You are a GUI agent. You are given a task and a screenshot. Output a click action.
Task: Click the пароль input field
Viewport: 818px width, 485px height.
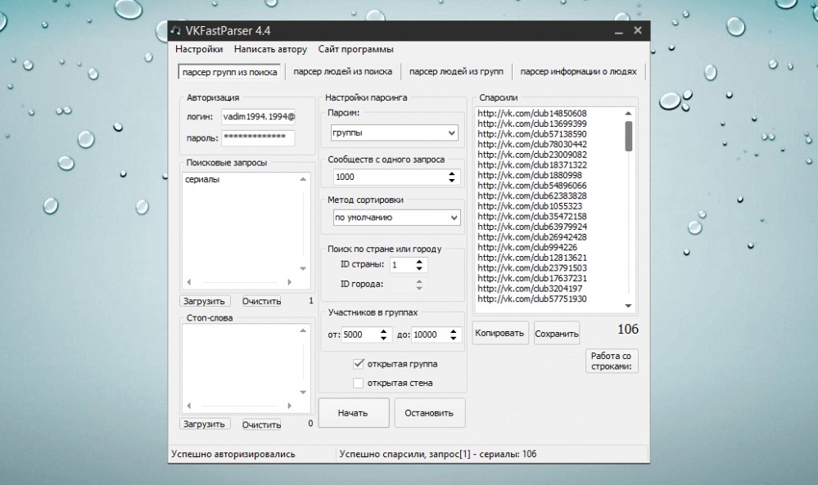258,138
